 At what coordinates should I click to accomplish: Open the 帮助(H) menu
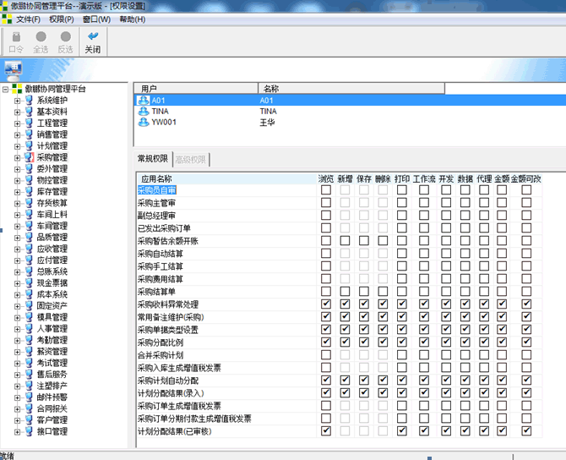click(132, 19)
